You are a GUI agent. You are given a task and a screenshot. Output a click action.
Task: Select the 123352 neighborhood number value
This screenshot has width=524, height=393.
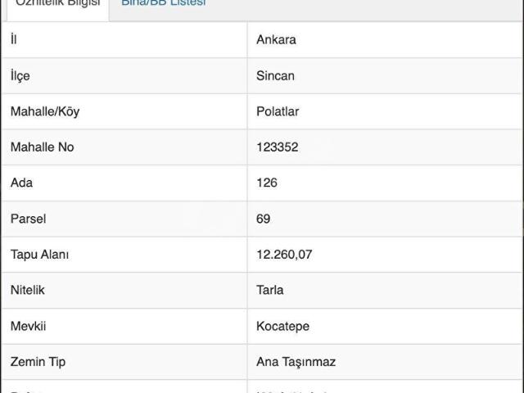click(278, 147)
